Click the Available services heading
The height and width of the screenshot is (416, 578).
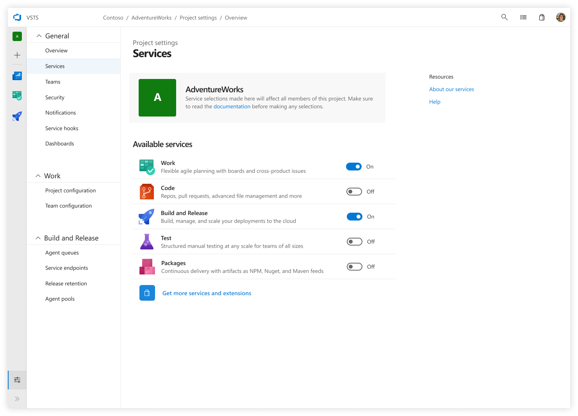coord(162,144)
